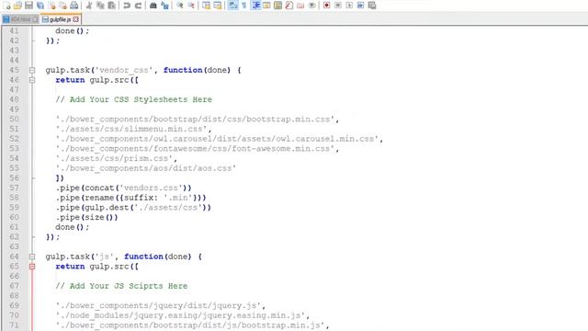588x331 pixels.
Task: Stop macro recording
Action: click(338, 6)
